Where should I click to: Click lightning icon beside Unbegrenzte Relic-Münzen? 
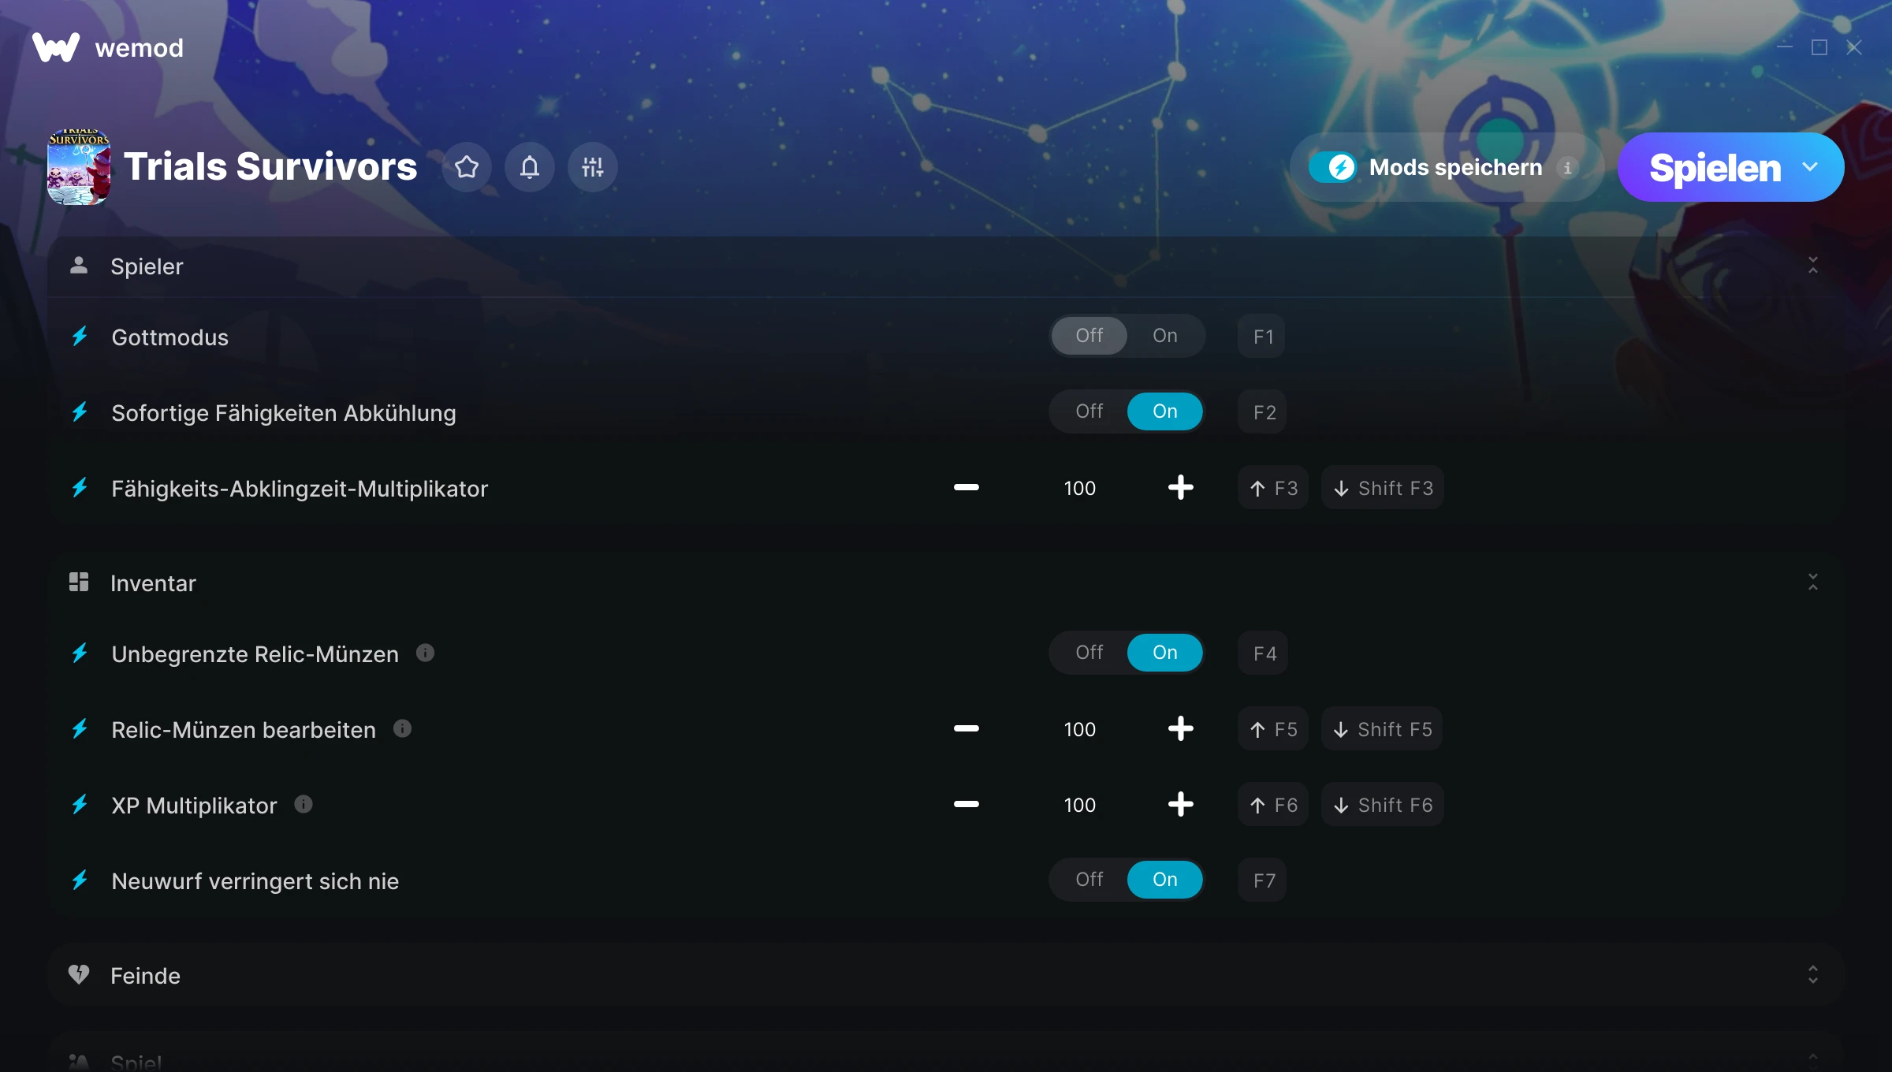pos(80,653)
